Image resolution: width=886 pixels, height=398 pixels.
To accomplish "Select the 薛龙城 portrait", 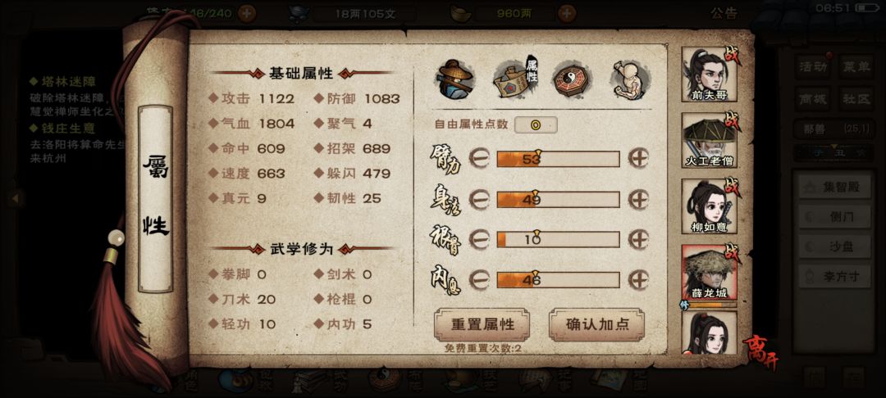I will (709, 272).
